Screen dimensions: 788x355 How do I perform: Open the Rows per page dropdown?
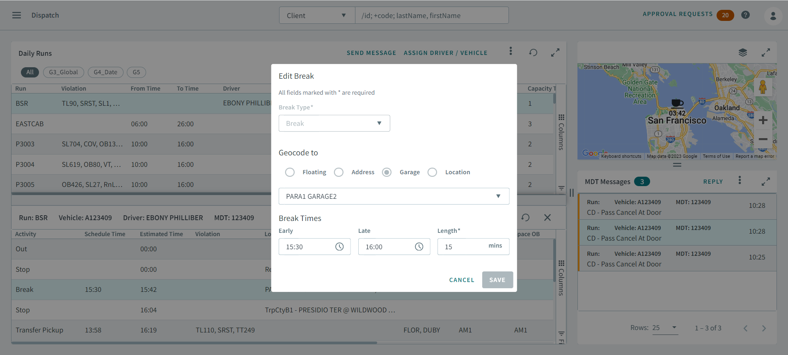click(x=665, y=328)
